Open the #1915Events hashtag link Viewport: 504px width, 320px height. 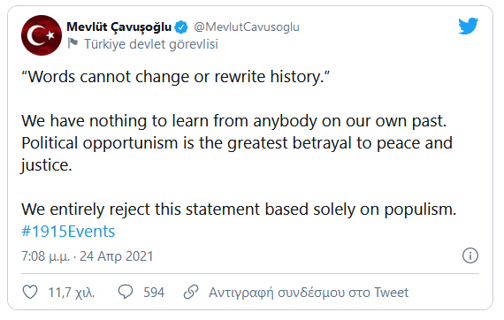click(68, 232)
